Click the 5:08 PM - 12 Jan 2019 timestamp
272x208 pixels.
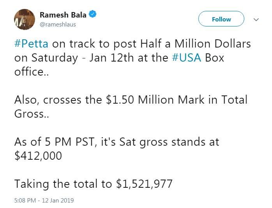pyautogui.click(x=44, y=200)
